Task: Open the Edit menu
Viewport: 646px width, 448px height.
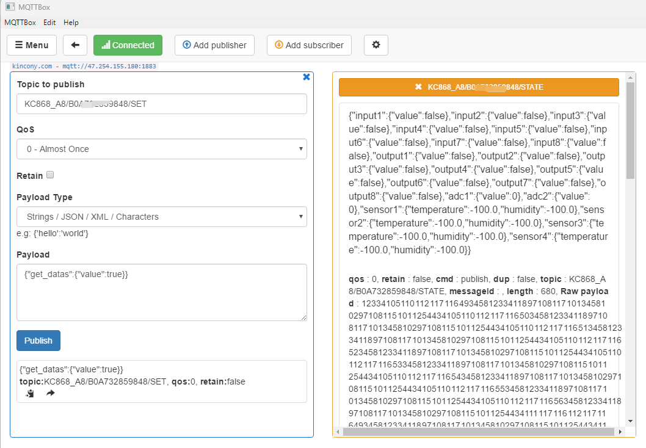Action: [x=49, y=23]
